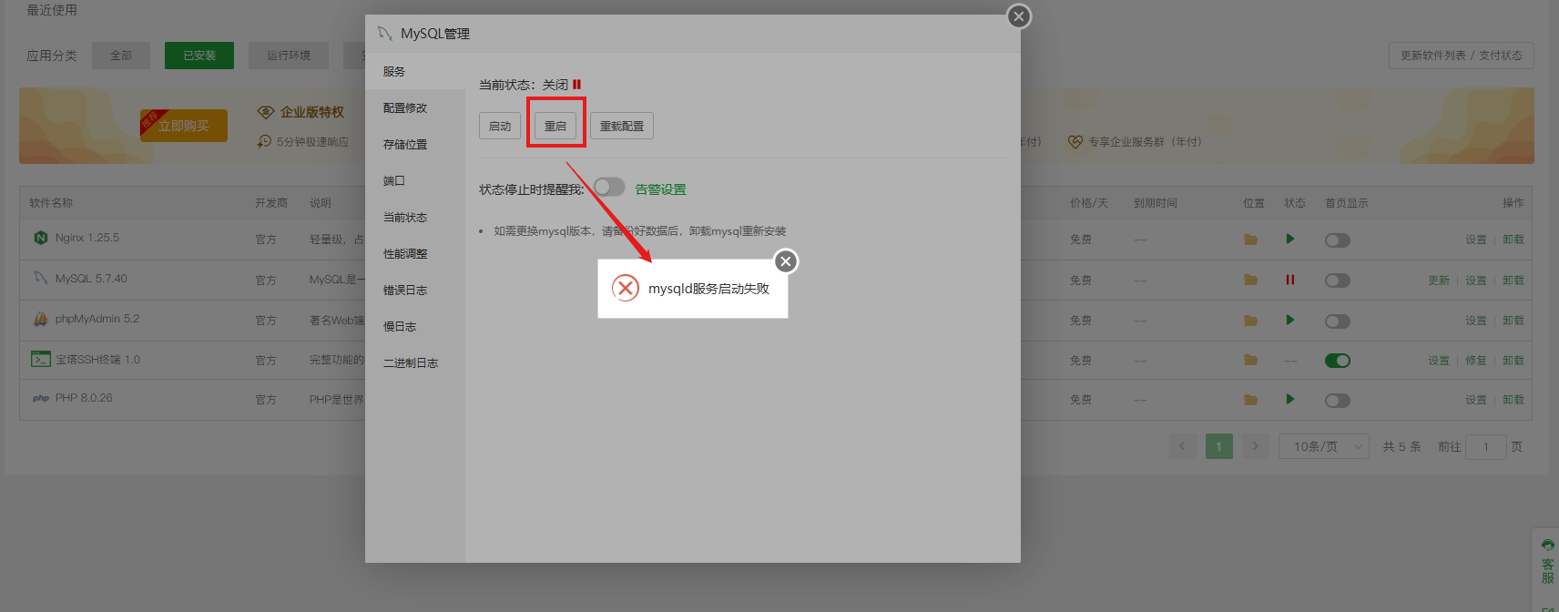Image resolution: width=1559 pixels, height=612 pixels.
Task: Toggle 状态停止时提醒我 switch
Action: pyautogui.click(x=609, y=188)
